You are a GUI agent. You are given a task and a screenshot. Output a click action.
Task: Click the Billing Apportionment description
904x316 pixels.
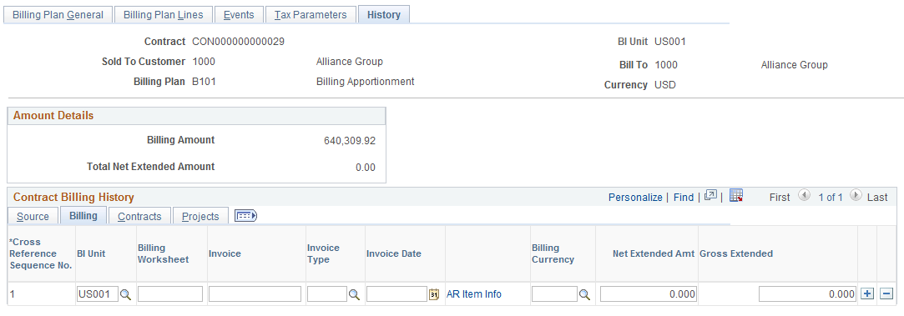point(365,81)
